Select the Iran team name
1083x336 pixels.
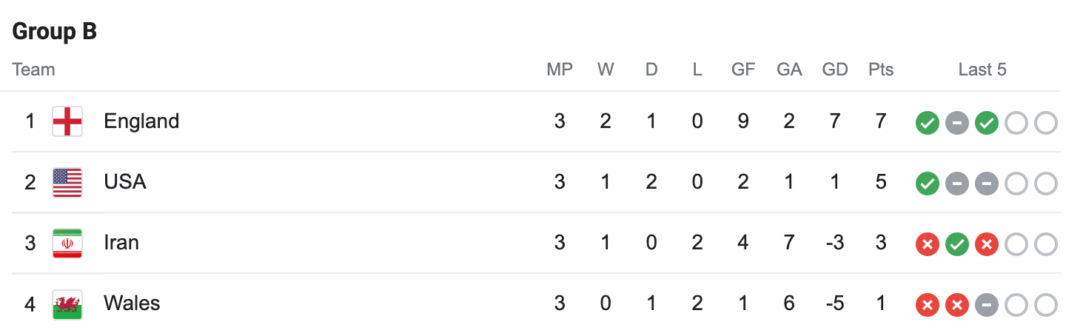click(x=121, y=243)
